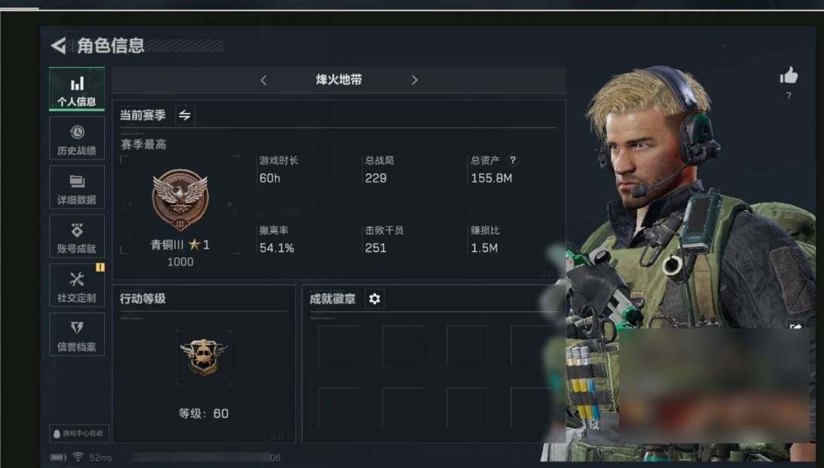This screenshot has height=468, width=824.
Task: Go back using the arrow beside 角色信息
Action: tap(58, 46)
